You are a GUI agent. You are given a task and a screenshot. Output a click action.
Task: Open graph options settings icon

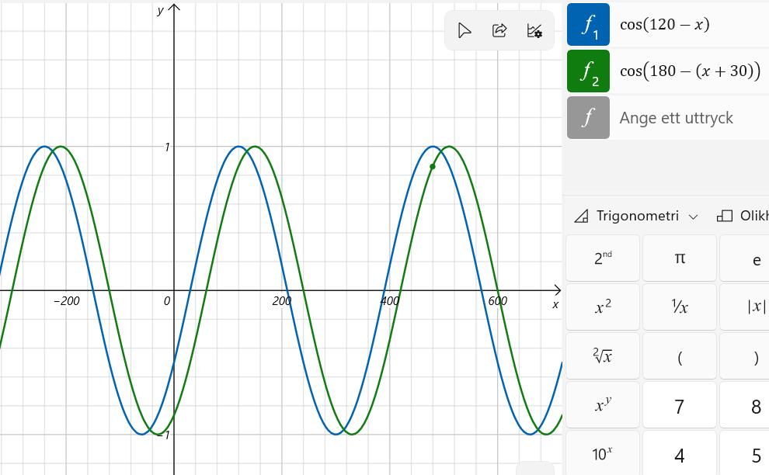(534, 31)
